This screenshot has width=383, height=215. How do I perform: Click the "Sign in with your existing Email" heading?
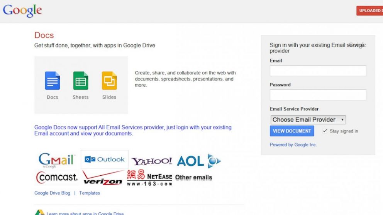[x=317, y=48]
